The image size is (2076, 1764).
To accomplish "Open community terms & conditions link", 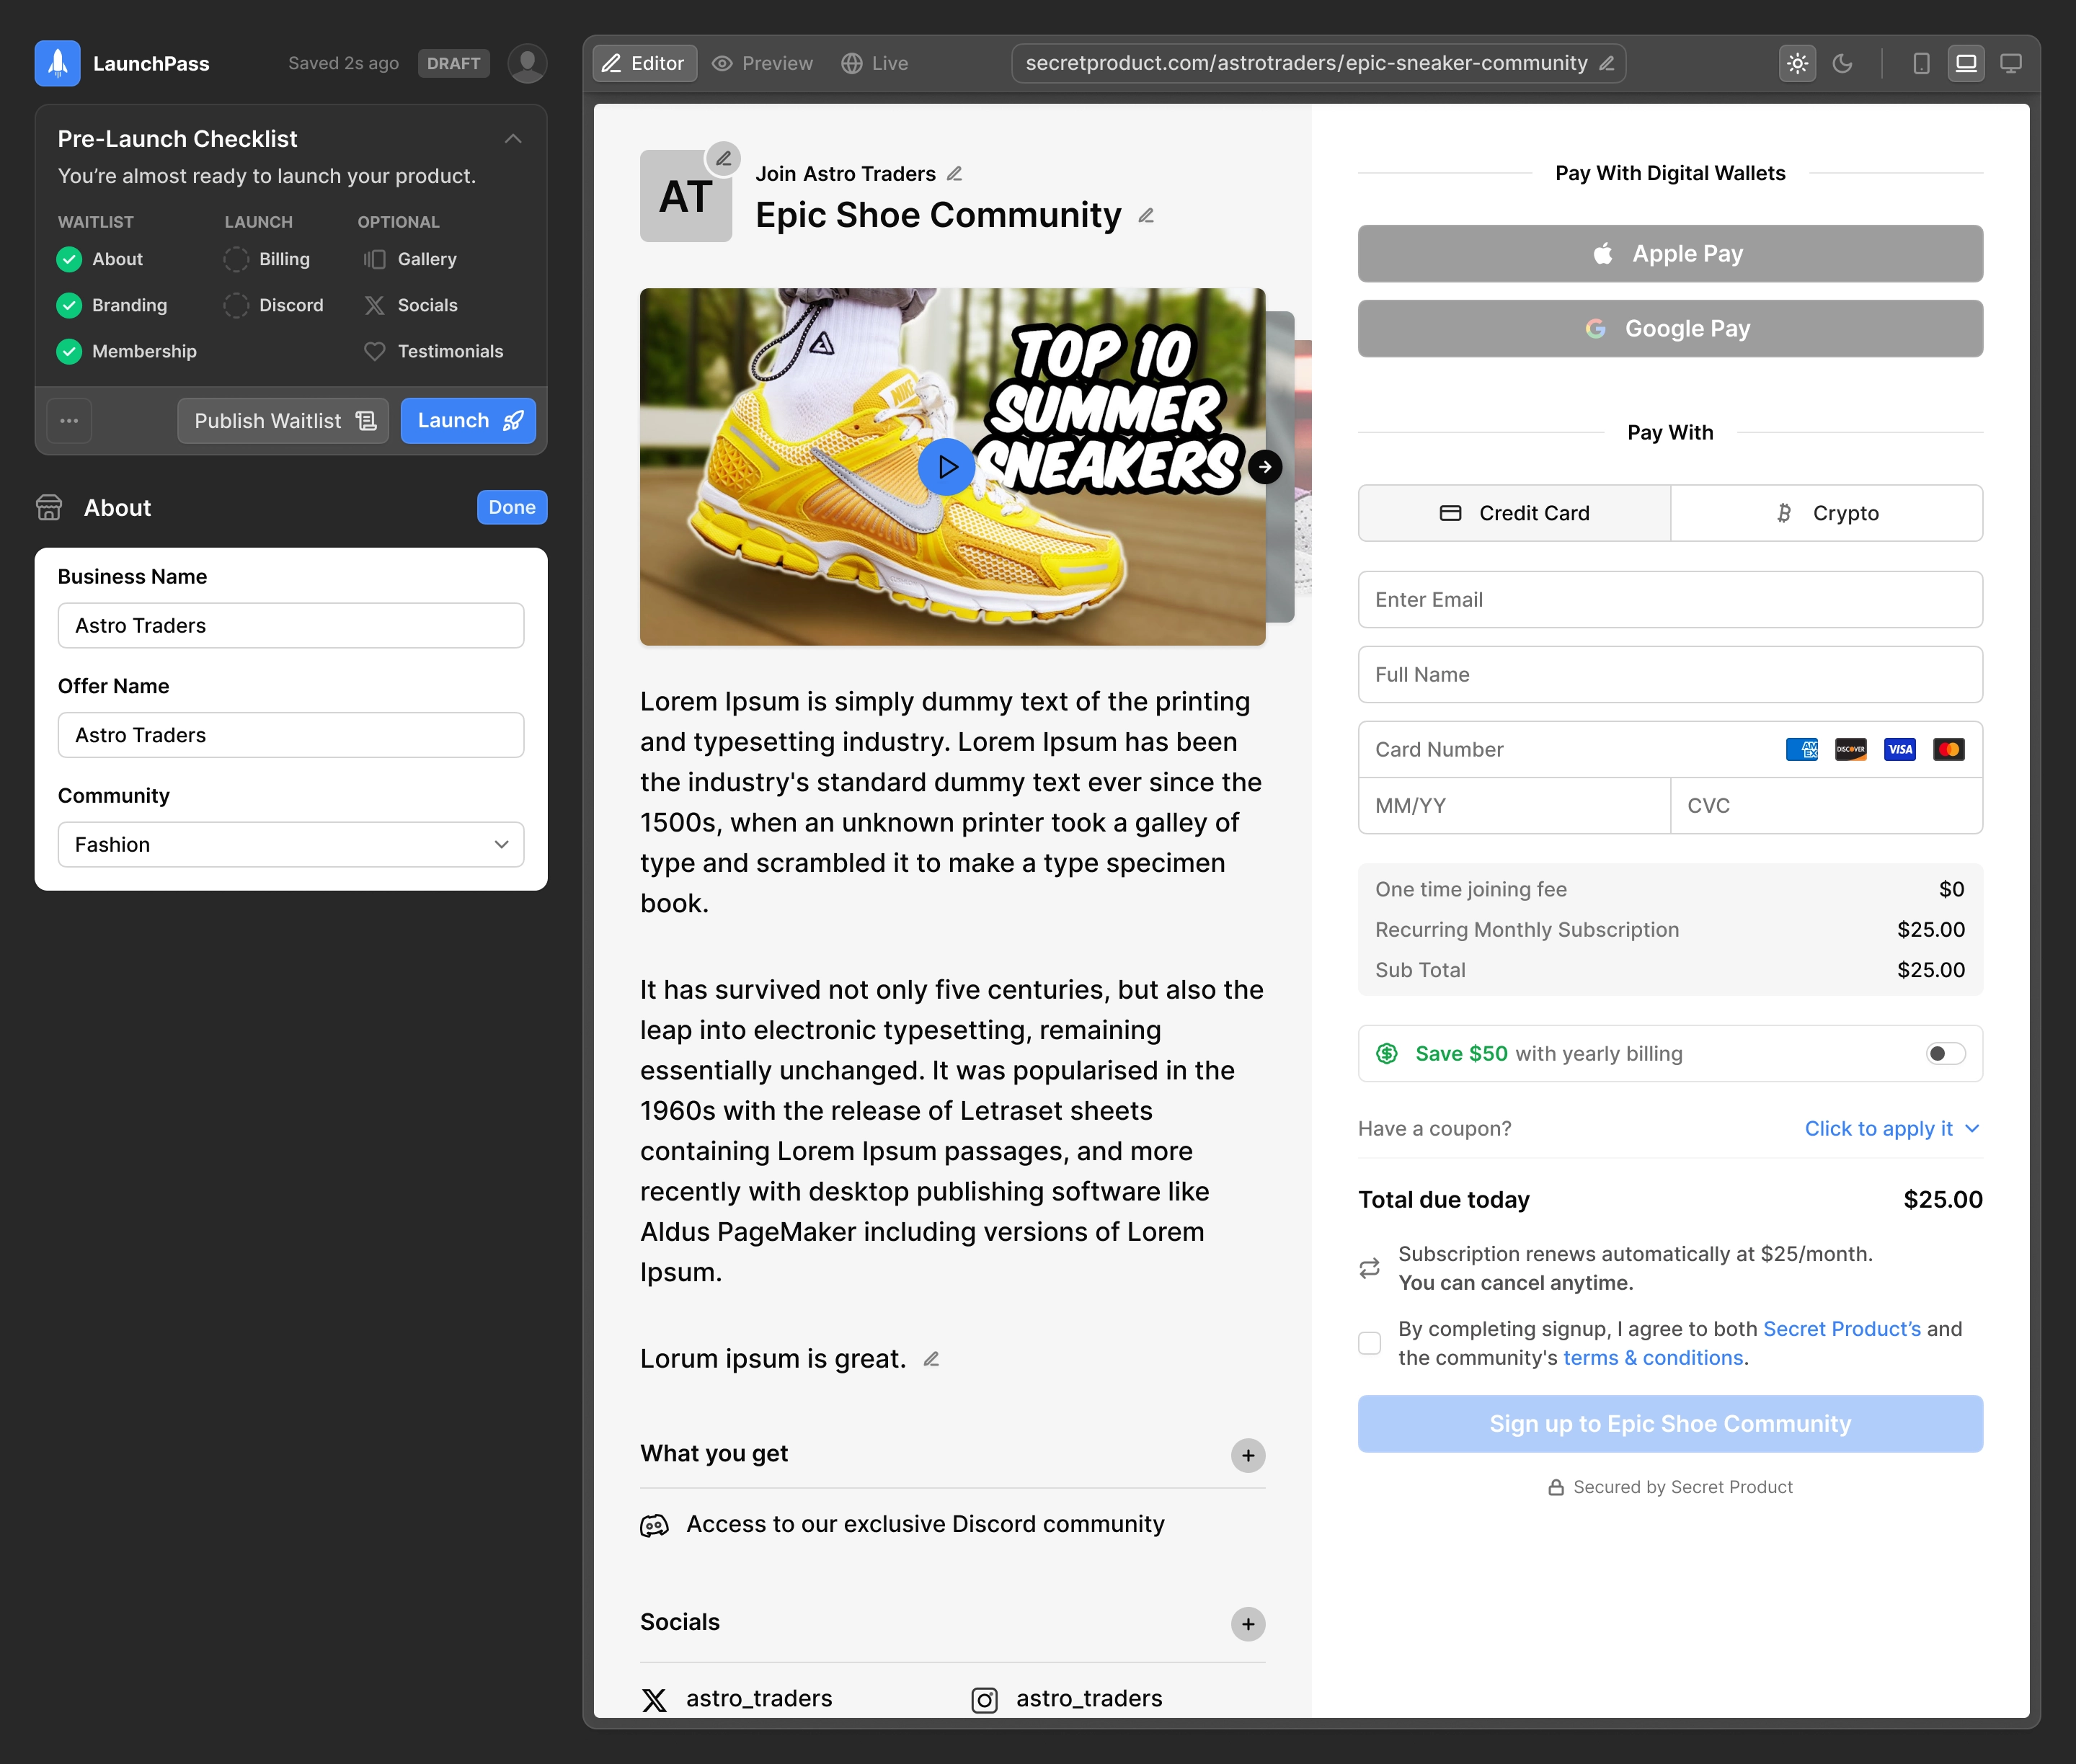I will tap(1653, 1358).
